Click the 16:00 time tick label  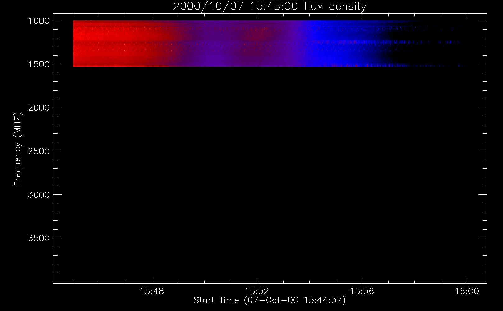point(467,291)
